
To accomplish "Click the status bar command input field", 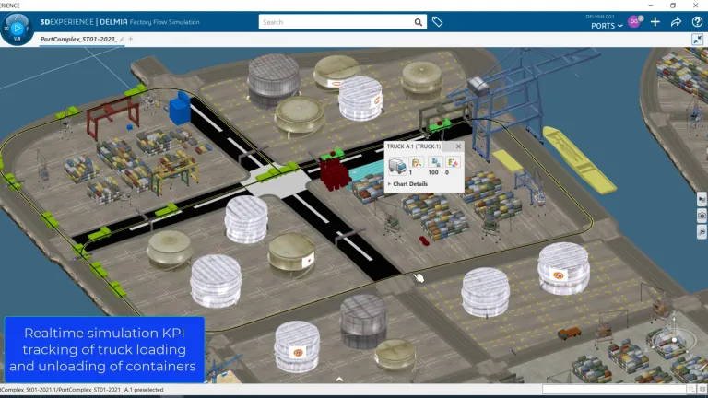I will (x=614, y=389).
